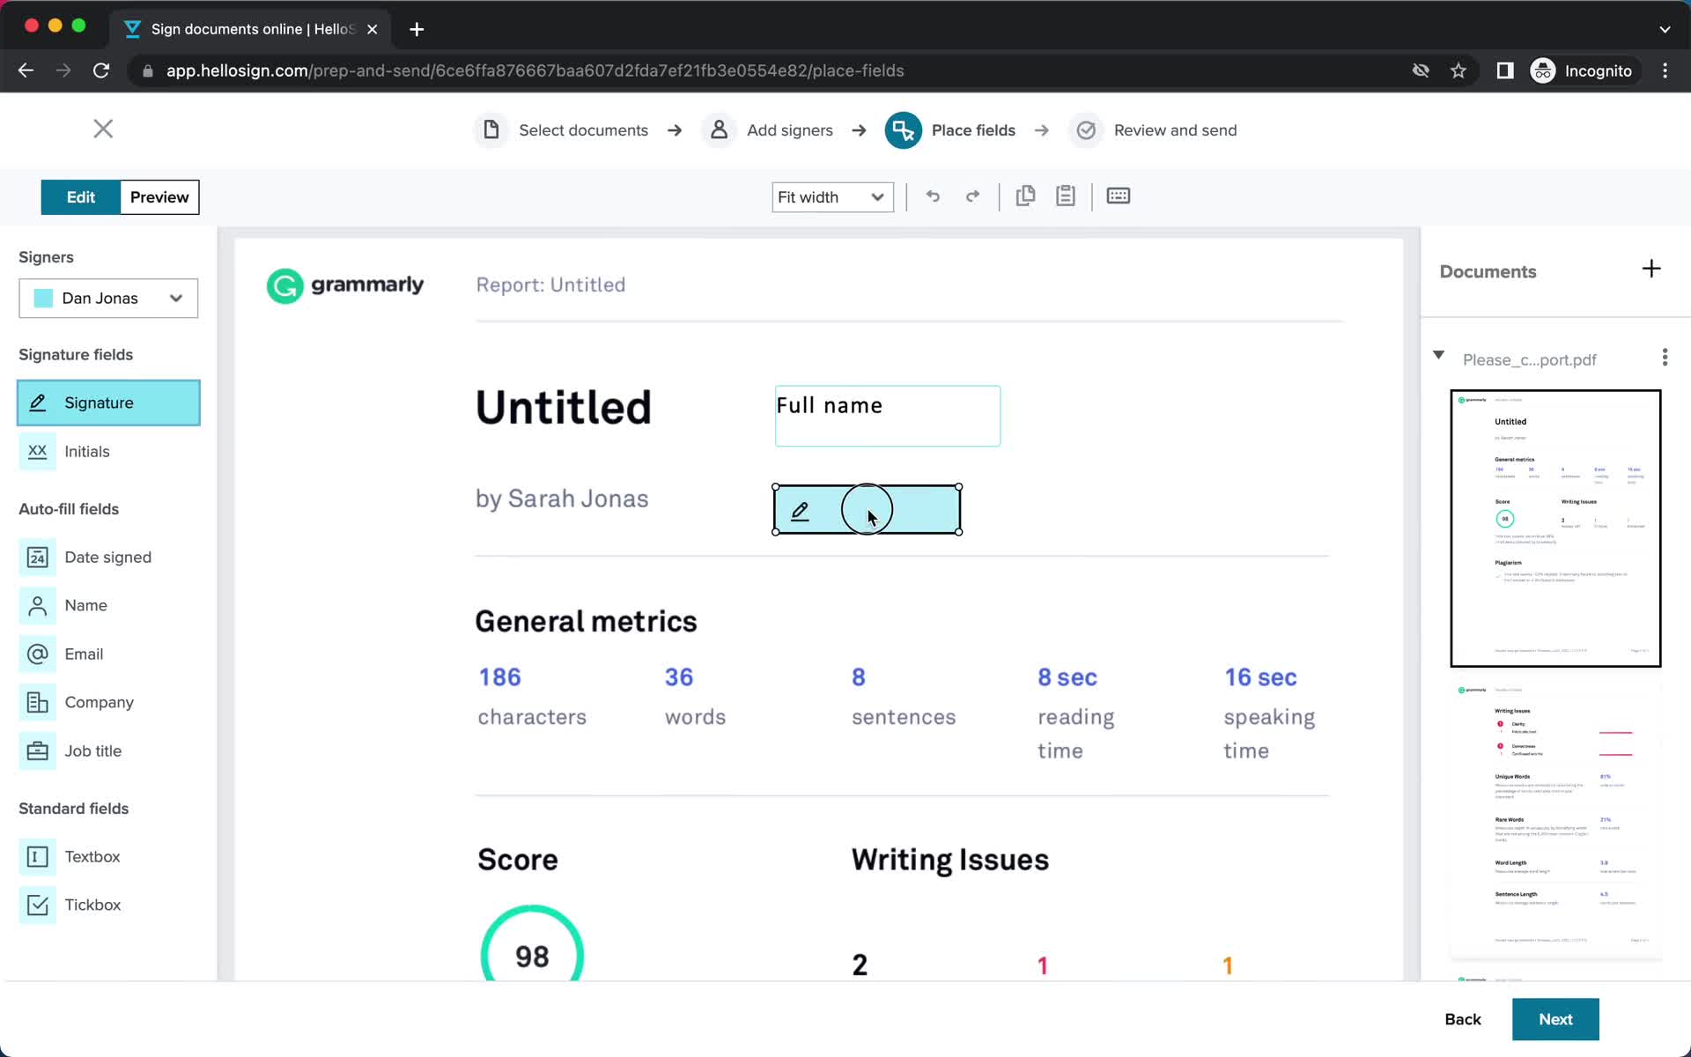The width and height of the screenshot is (1691, 1057).
Task: Click the Name auto-fill icon in sidebar
Action: point(38,605)
